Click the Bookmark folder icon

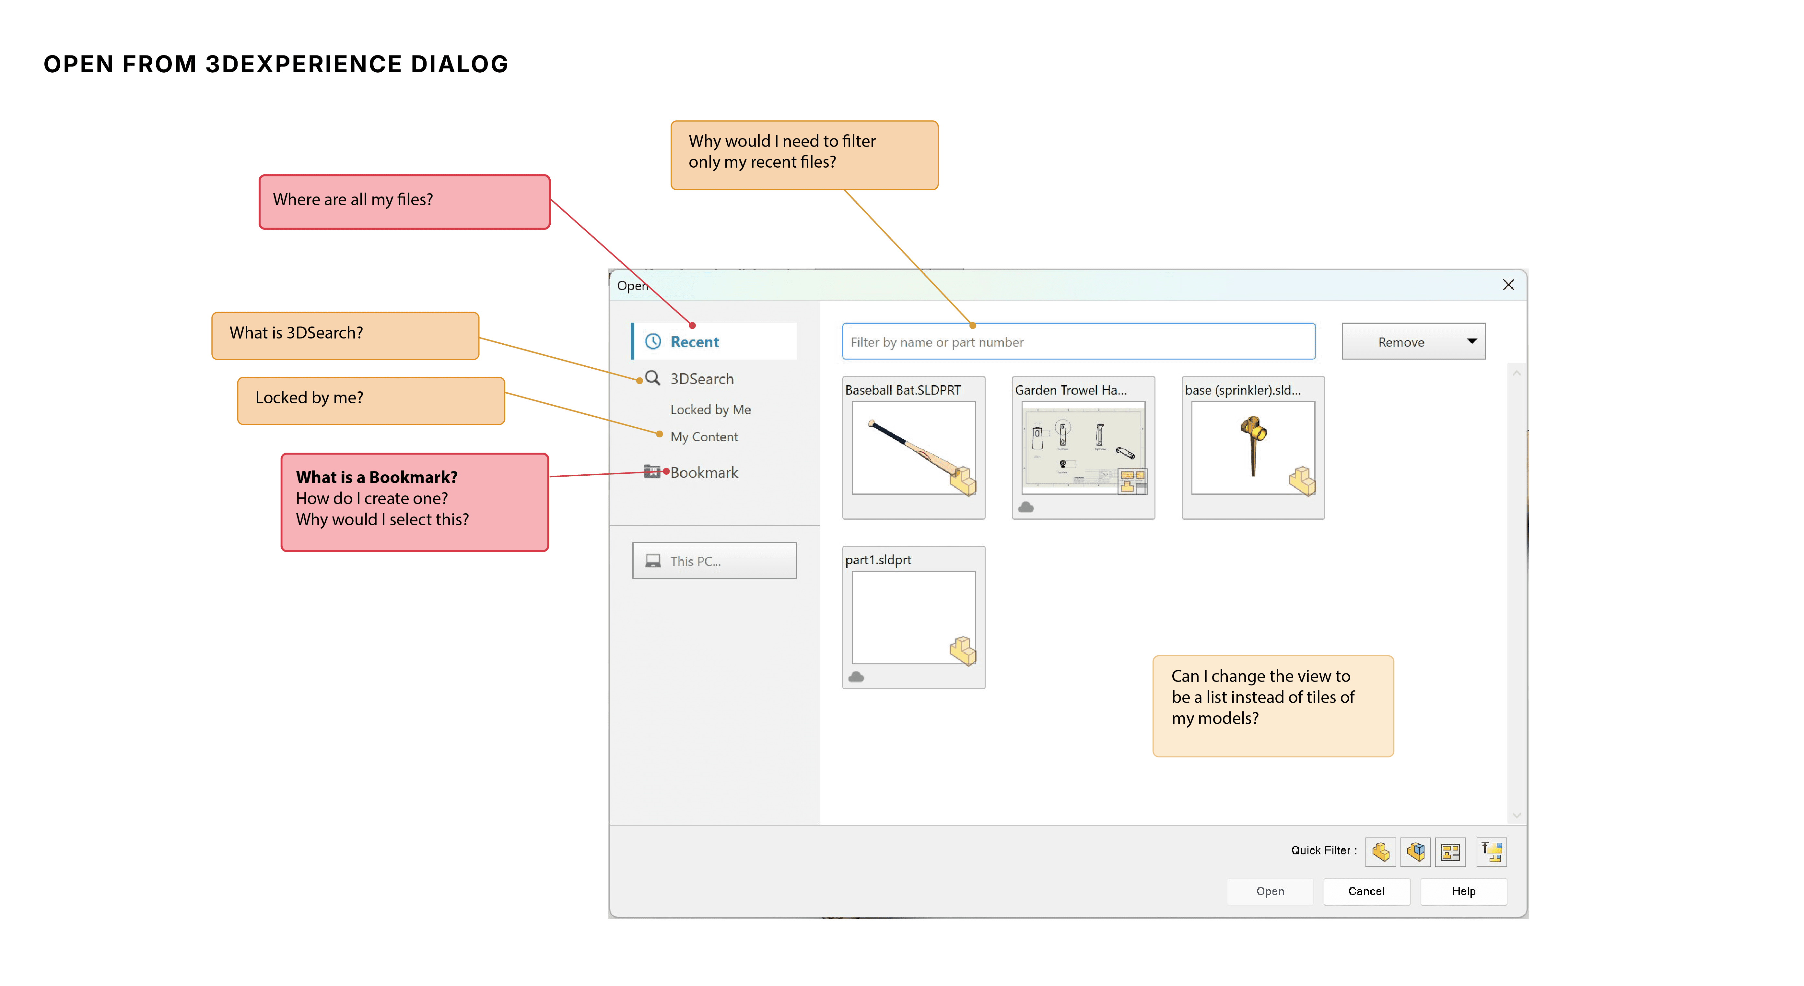[x=652, y=472]
